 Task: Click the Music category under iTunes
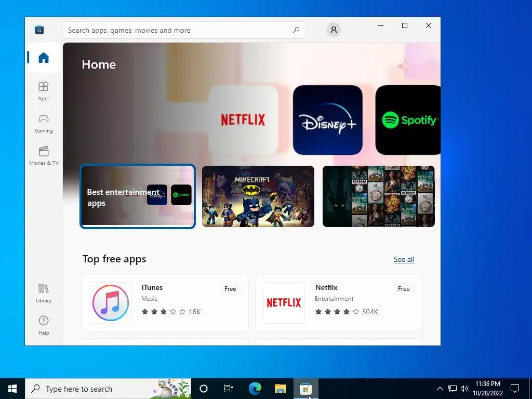click(149, 299)
